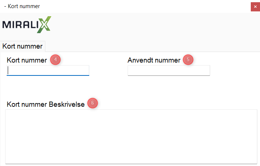The height and width of the screenshot is (166, 260).
Task: Click the green X emblem in the Miralix logo
Action: pos(44,24)
